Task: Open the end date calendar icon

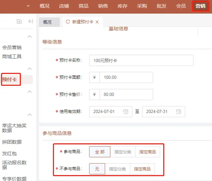Action: 179,112
